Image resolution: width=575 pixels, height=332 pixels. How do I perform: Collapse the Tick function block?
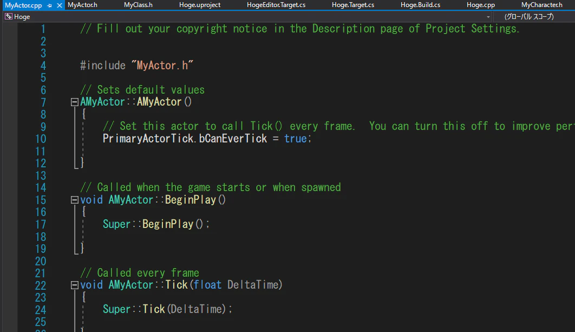click(x=74, y=285)
